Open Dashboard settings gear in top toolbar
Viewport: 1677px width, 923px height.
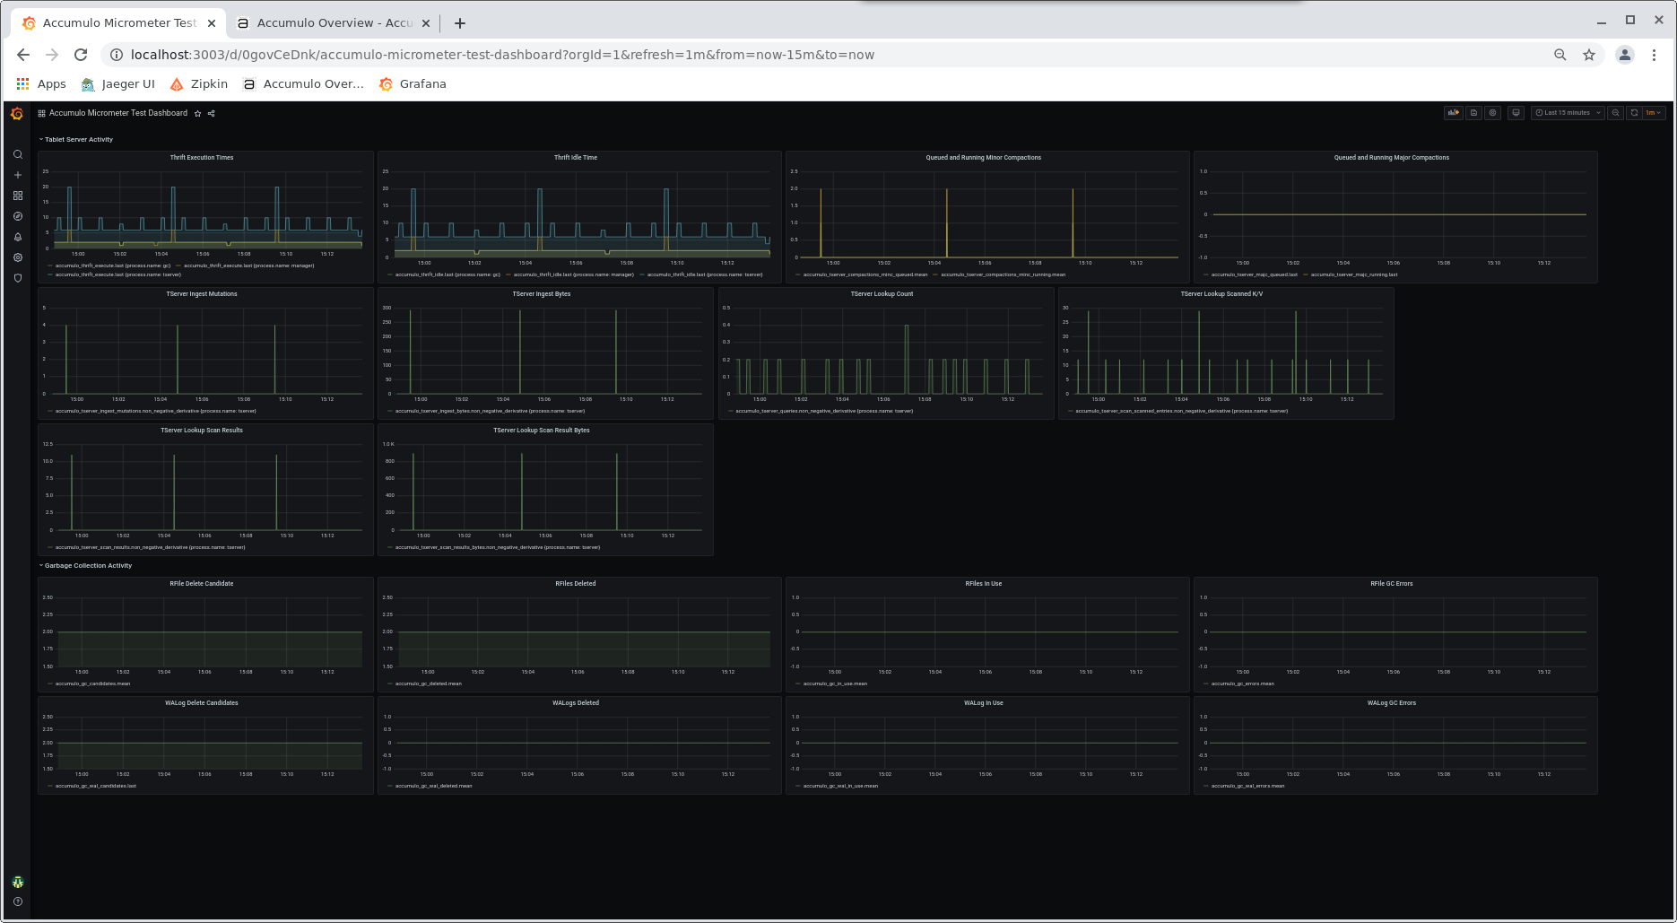1492,113
